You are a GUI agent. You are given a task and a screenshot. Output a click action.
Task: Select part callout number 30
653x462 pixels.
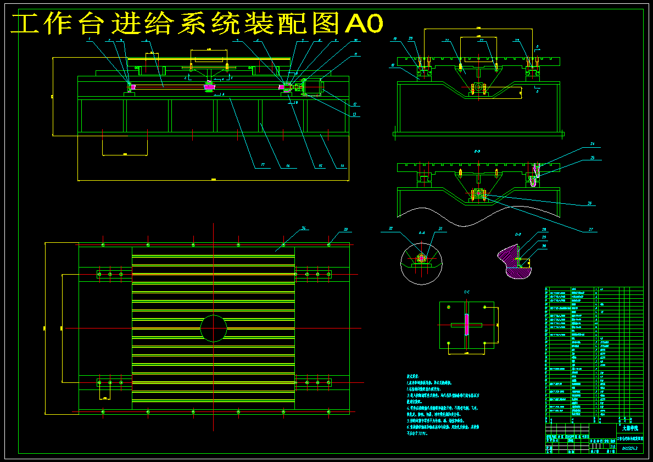tap(544, 246)
